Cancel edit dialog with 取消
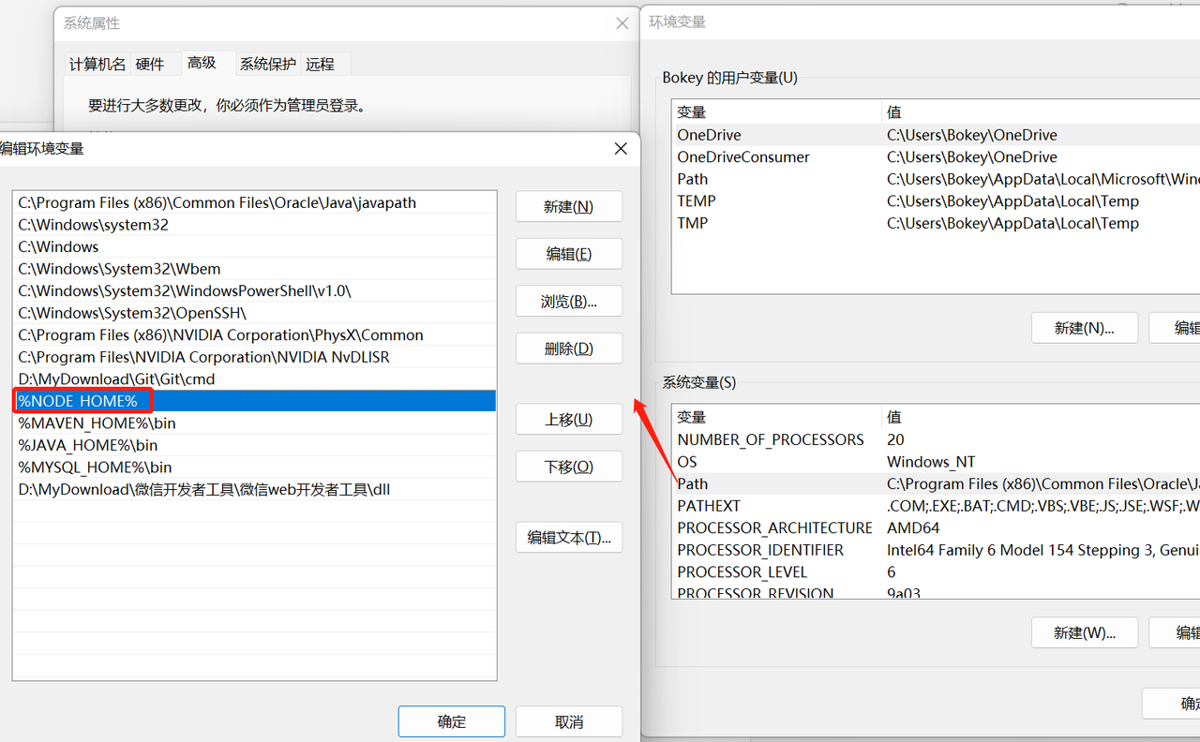This screenshot has width=1200, height=742. click(568, 721)
